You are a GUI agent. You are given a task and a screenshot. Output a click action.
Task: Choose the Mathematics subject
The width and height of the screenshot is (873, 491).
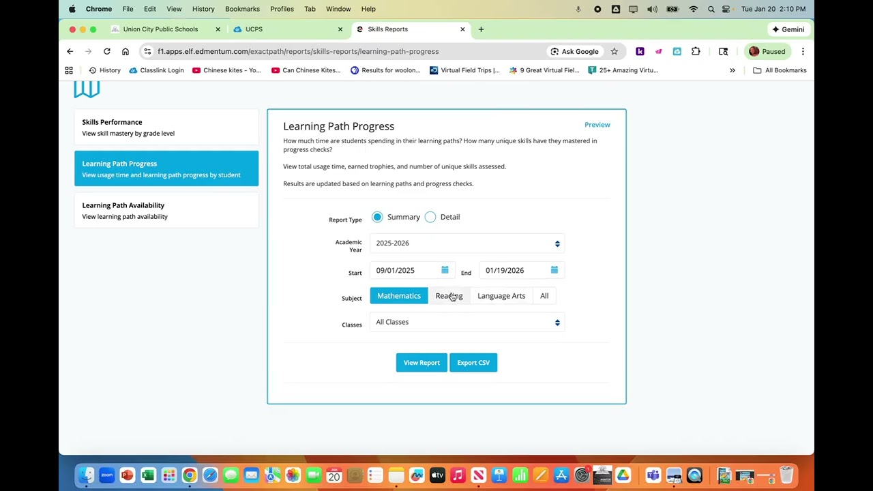pos(399,296)
